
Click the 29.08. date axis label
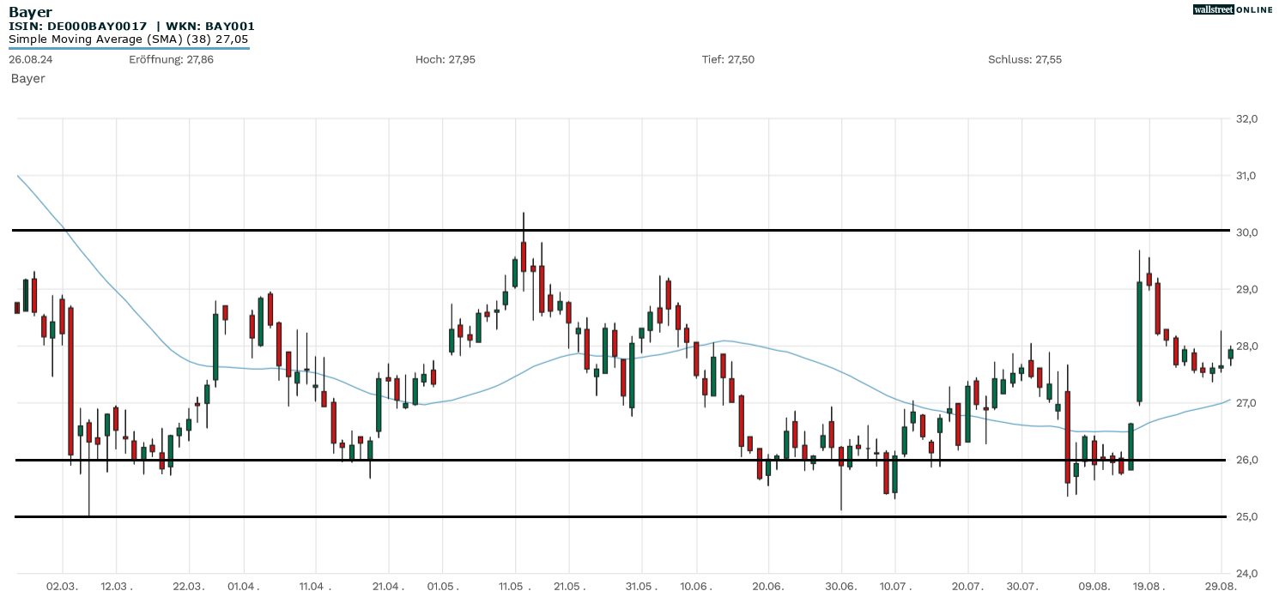click(x=1220, y=585)
